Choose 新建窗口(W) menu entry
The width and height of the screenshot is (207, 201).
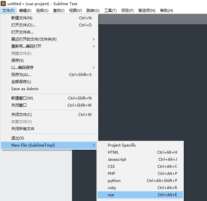pyautogui.click(x=50, y=98)
